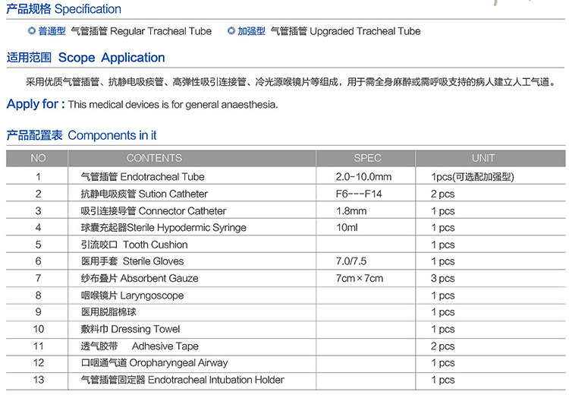
Task: Click the SPEC column header
Action: click(x=368, y=158)
